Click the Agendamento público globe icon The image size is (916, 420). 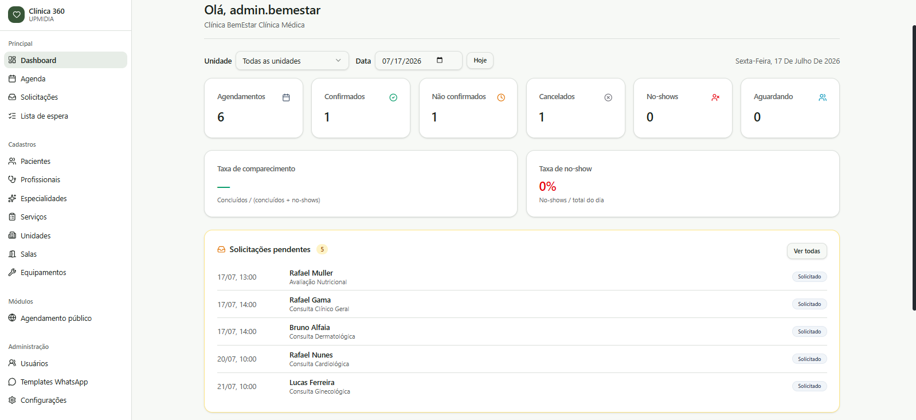pyautogui.click(x=12, y=318)
